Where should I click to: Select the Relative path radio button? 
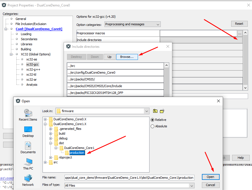click(x=153, y=119)
